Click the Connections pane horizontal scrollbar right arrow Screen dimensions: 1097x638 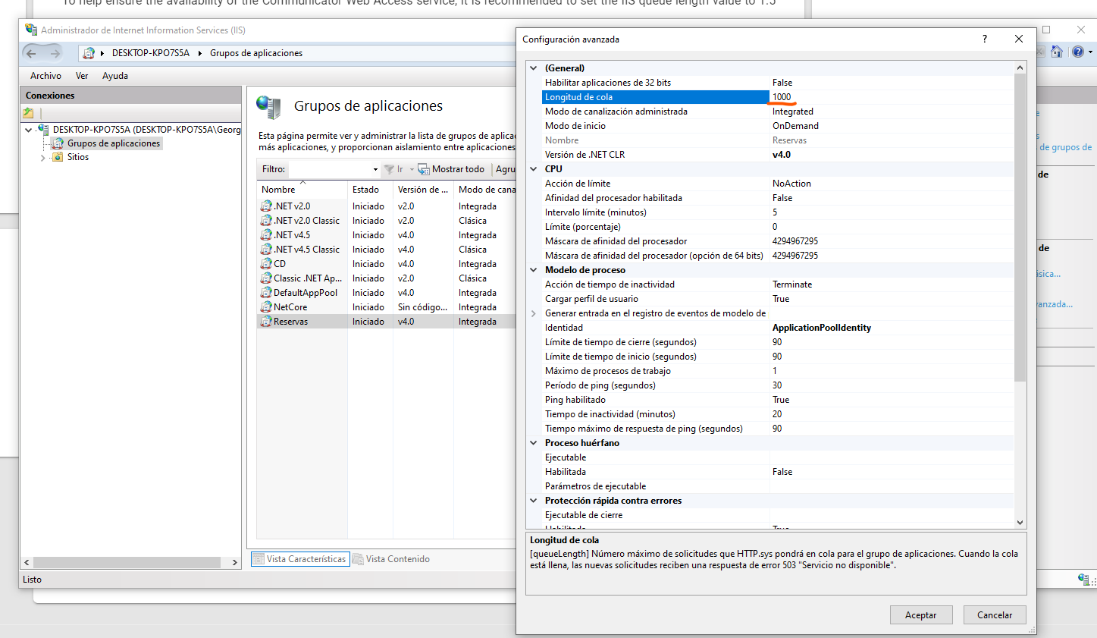coord(235,563)
